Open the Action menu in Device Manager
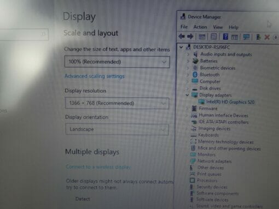This screenshot has width=279, height=209. (200, 27)
